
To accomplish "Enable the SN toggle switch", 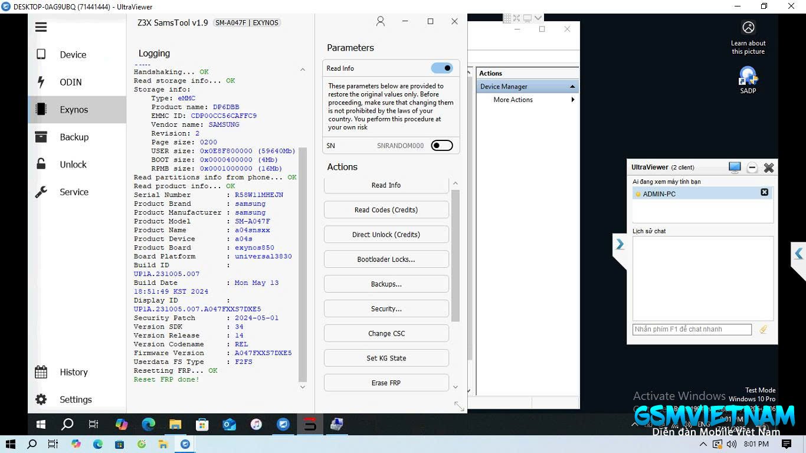I will point(442,146).
